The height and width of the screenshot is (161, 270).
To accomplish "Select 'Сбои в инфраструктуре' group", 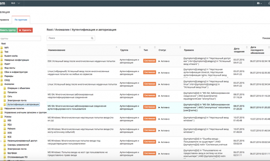I will tap(16, 72).
